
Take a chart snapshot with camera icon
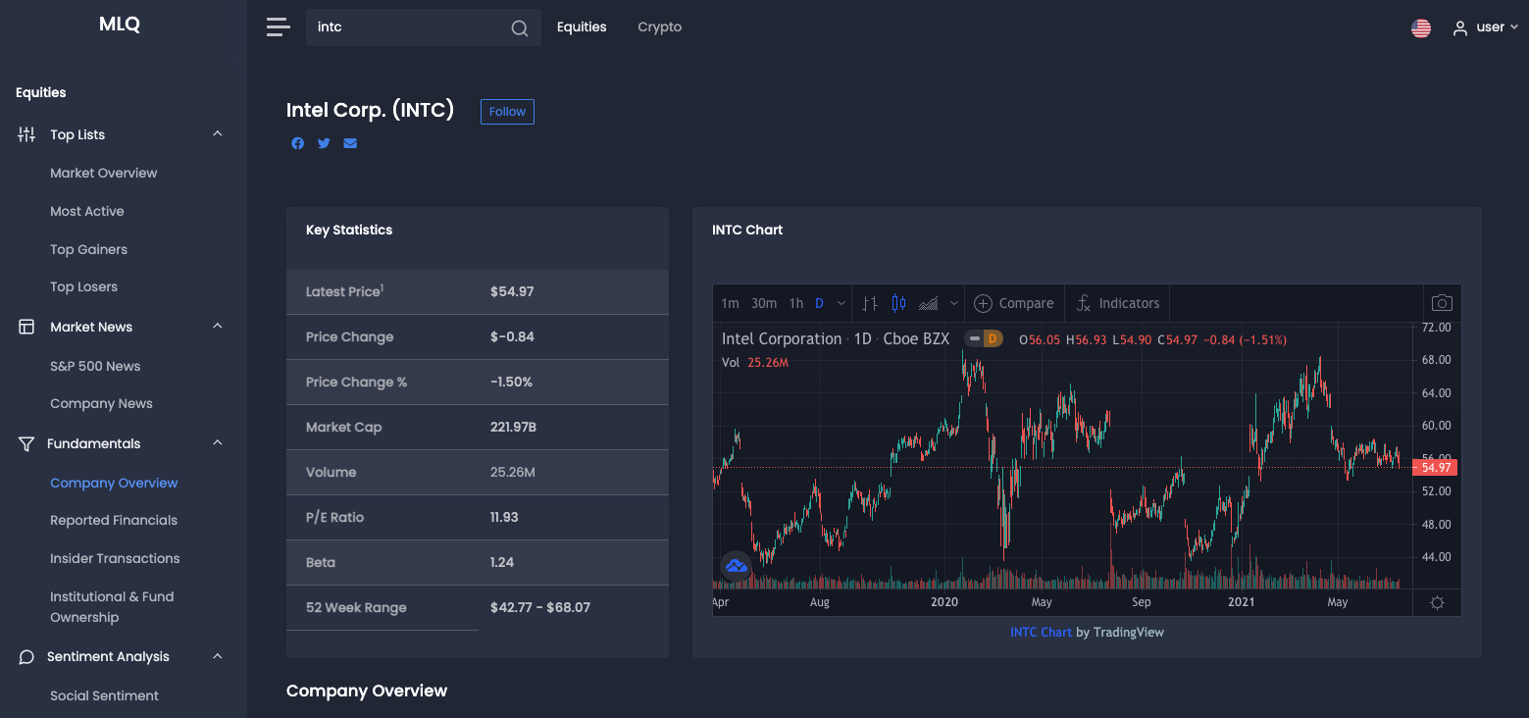pyautogui.click(x=1442, y=303)
